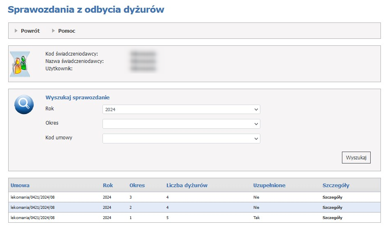
Task: Click the magnifying glass search icon
Action: 23,105
